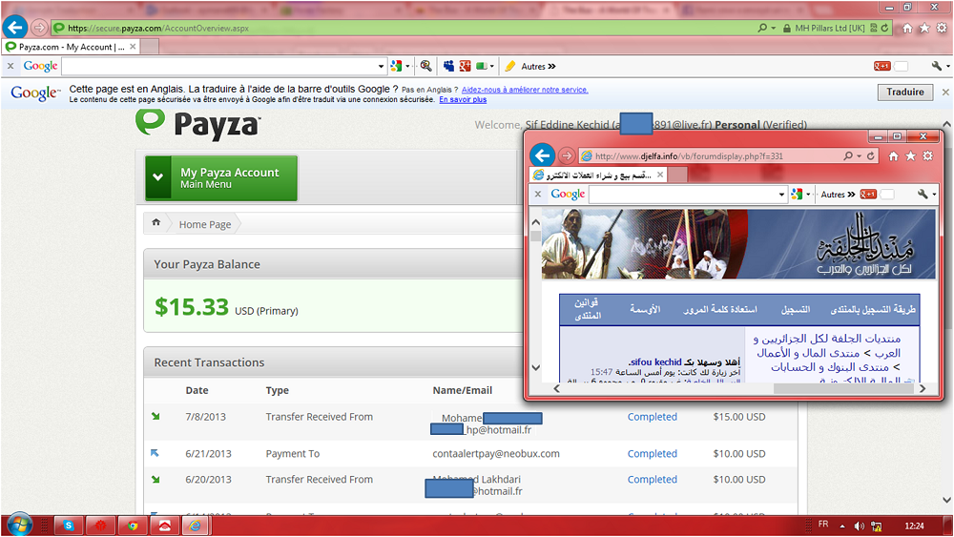Open new tab in djelfa.info window
The height and width of the screenshot is (537, 954).
(x=677, y=176)
